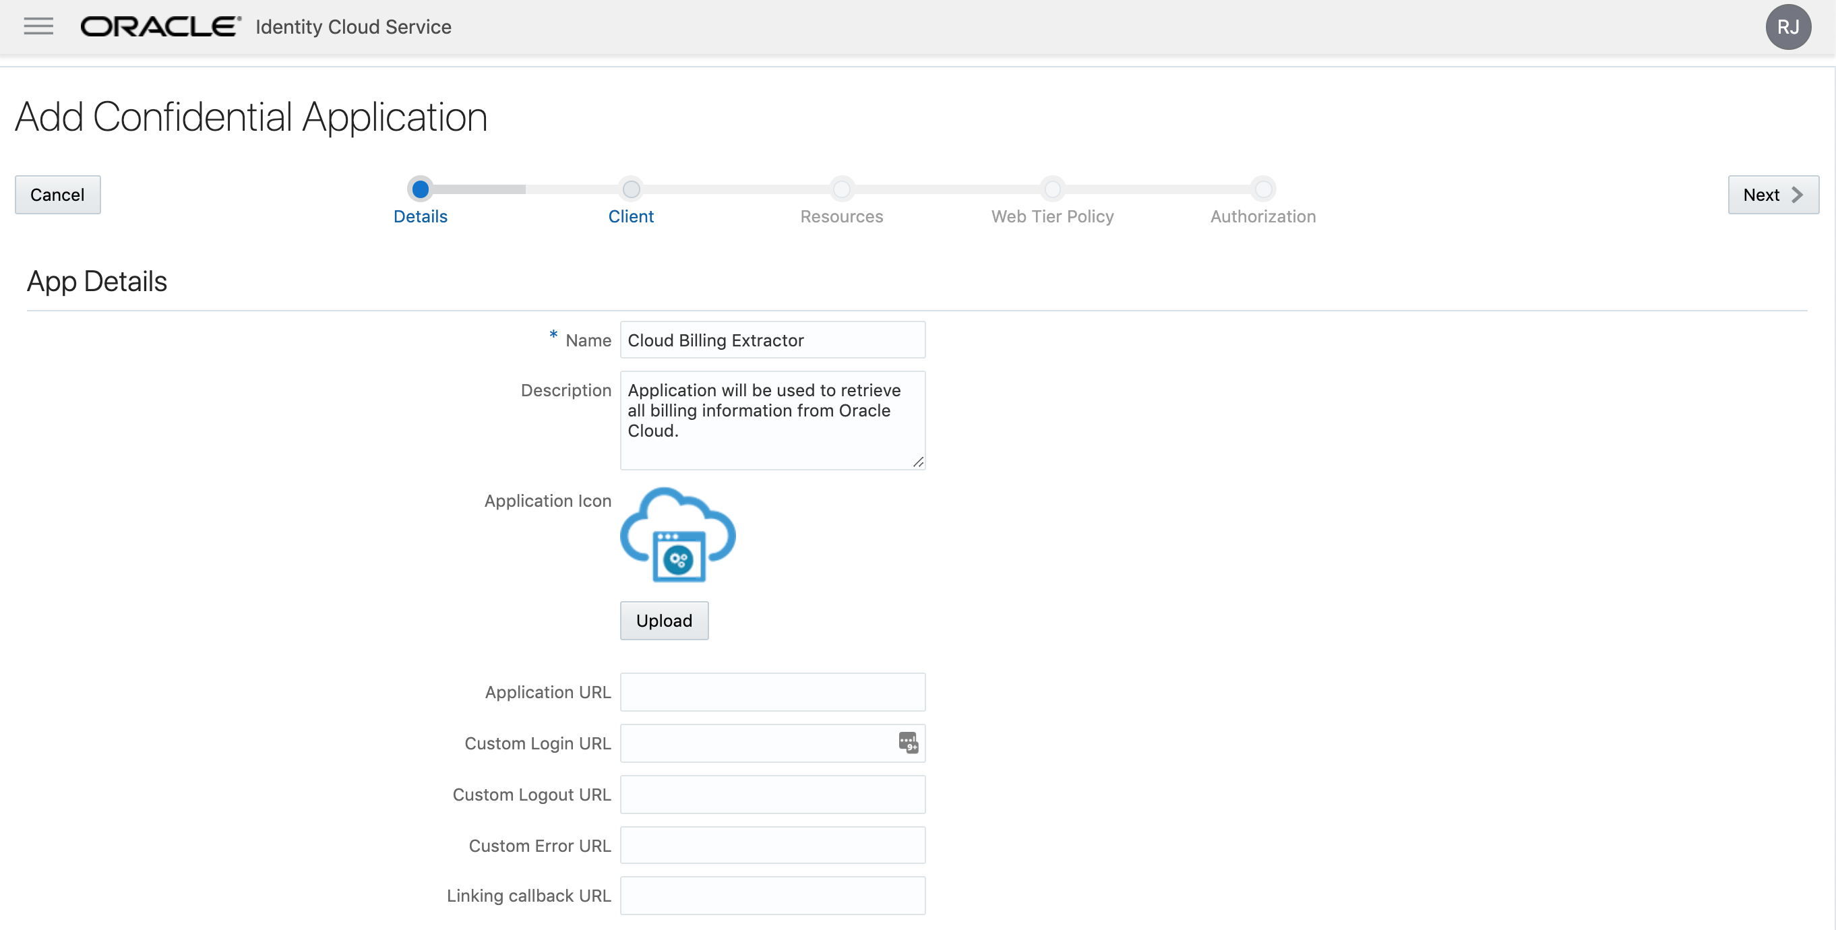Click the Next button
The image size is (1836, 930).
click(1773, 195)
